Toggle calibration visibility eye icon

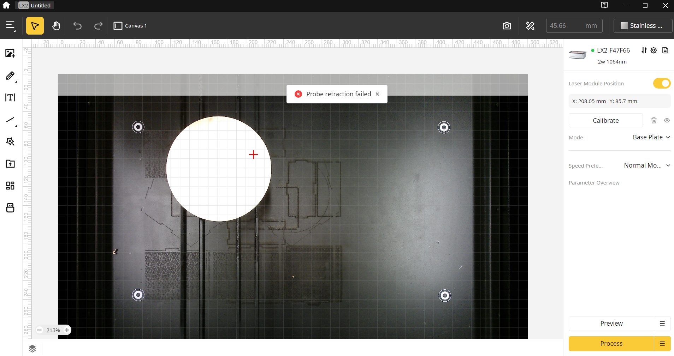[667, 120]
